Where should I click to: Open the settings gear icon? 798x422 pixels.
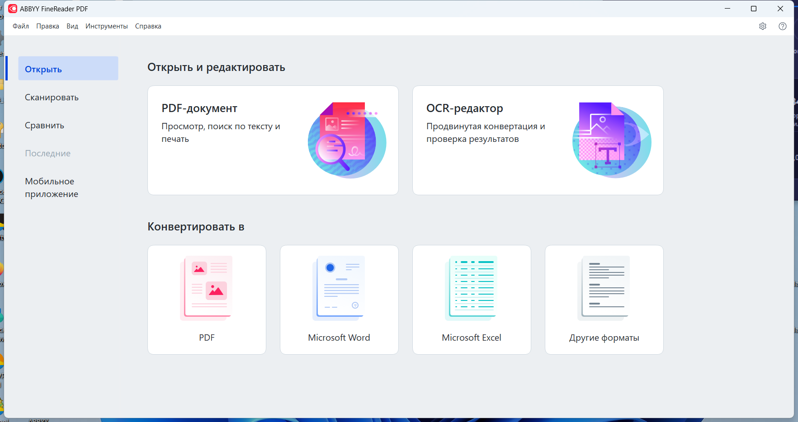tap(763, 26)
